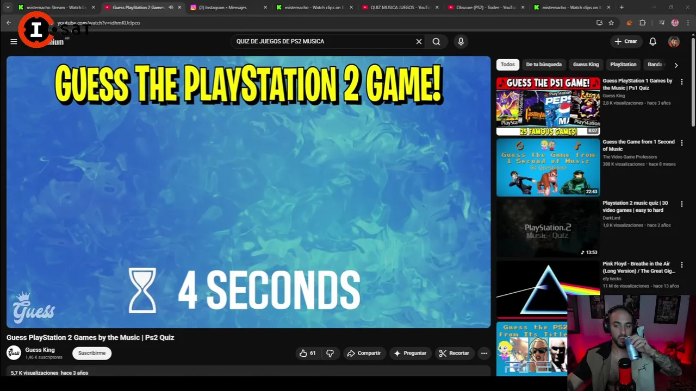Click the Compartir share button
This screenshot has width=696, height=391.
coord(364,353)
